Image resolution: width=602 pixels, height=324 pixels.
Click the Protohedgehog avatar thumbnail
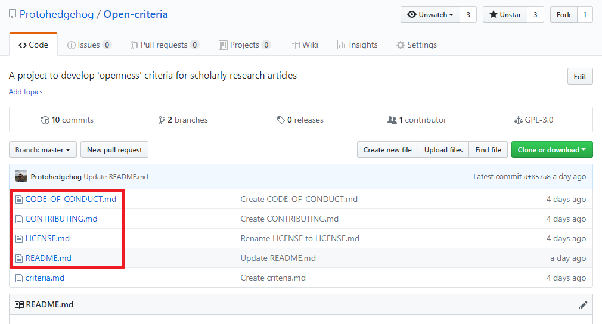[x=21, y=176]
